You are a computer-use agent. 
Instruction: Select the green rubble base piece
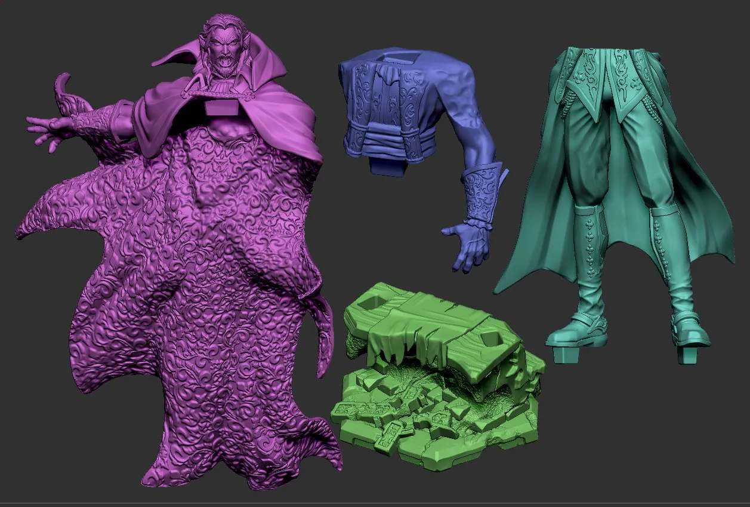[x=437, y=378]
